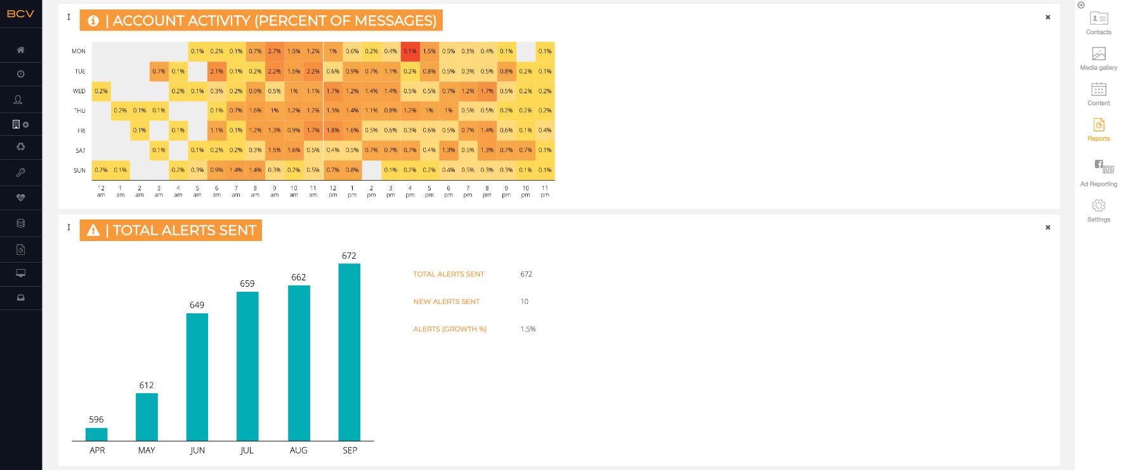Click the 12 am hour label on heatmap axis
The image size is (1121, 470).
coord(101,192)
